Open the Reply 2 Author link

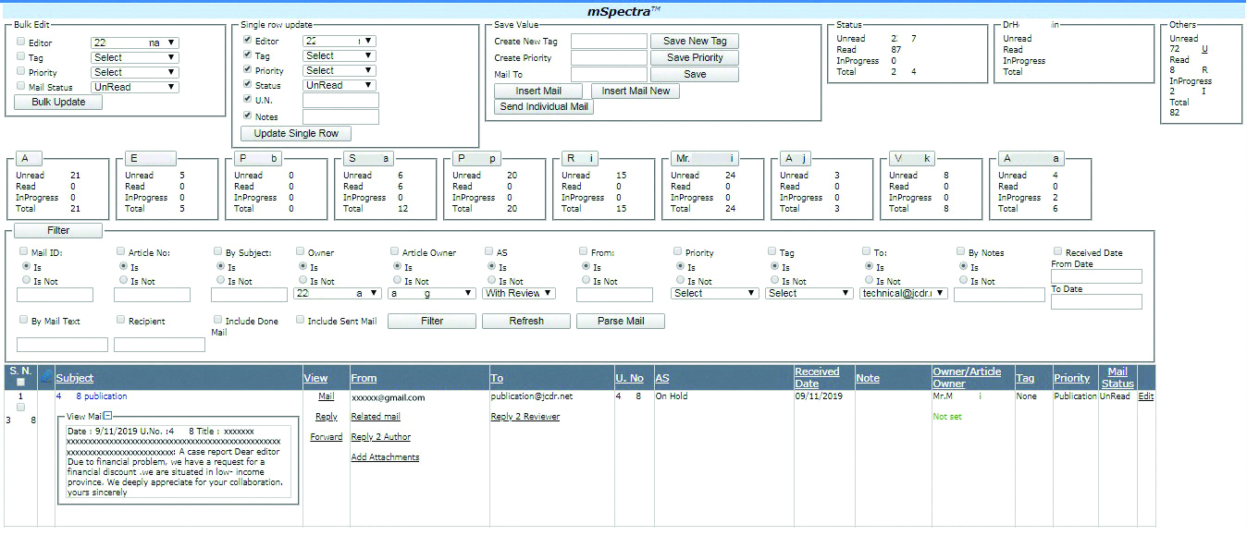380,437
